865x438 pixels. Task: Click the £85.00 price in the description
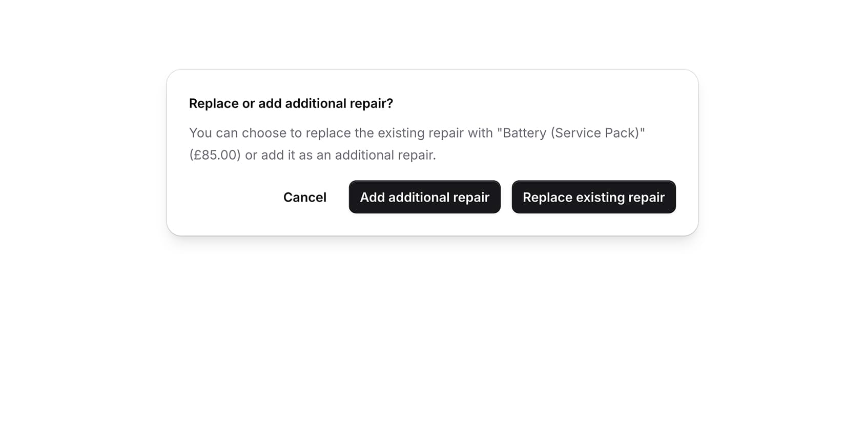pos(215,155)
